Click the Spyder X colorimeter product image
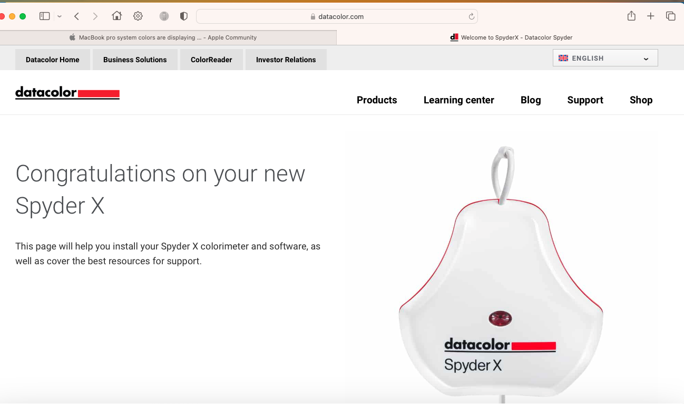 tap(501, 274)
